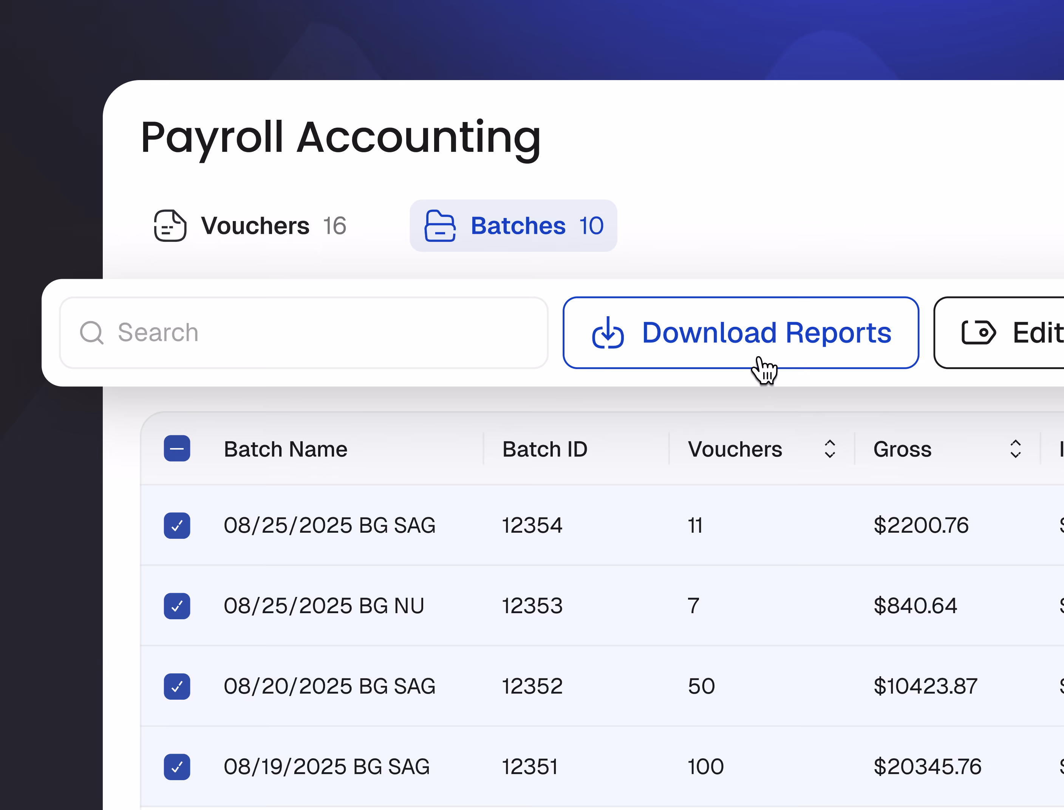Click the magnifier icon in Search

[91, 333]
